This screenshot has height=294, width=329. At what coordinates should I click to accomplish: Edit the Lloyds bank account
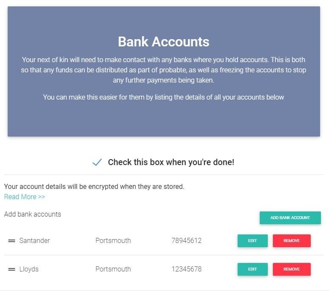click(x=252, y=269)
